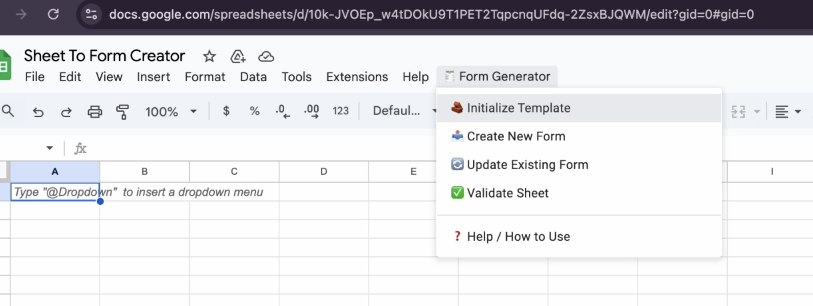The width and height of the screenshot is (813, 306).
Task: Star the Sheet To Form Creator document
Action: click(x=209, y=56)
